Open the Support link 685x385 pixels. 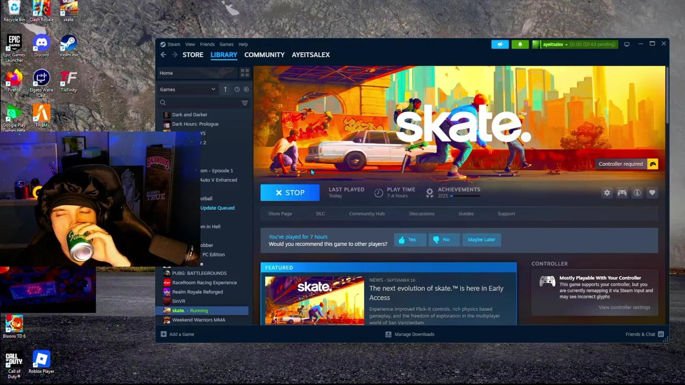(506, 214)
